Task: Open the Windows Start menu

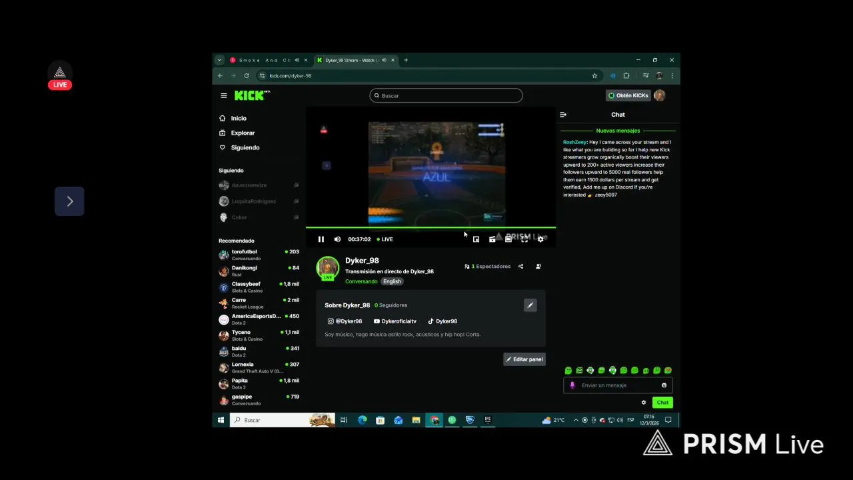Action: pyautogui.click(x=221, y=420)
